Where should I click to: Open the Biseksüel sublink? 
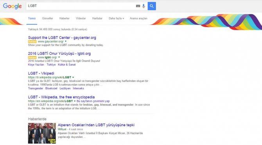(x=51, y=88)
